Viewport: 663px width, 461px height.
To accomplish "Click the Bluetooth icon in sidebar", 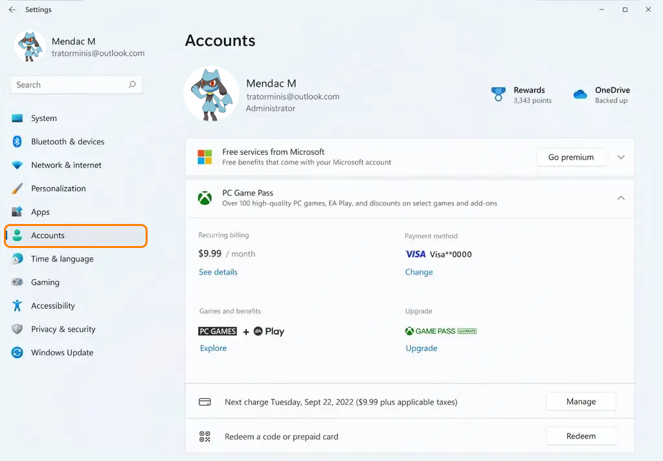I will point(17,141).
